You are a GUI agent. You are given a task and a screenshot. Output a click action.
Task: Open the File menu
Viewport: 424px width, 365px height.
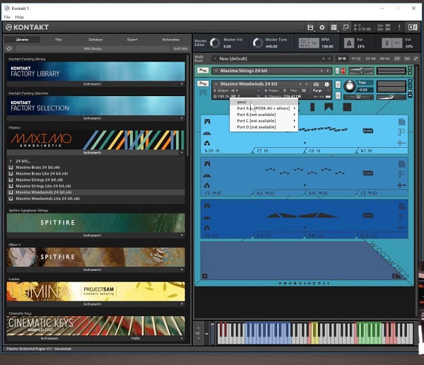pyautogui.click(x=7, y=17)
